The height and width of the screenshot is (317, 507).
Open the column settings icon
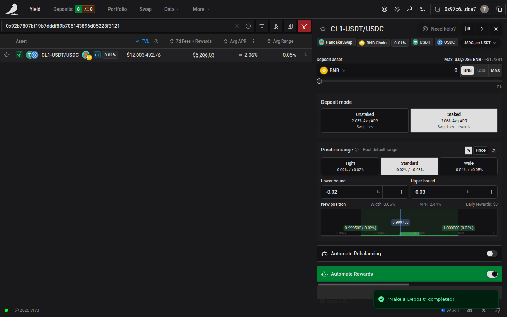point(276,26)
